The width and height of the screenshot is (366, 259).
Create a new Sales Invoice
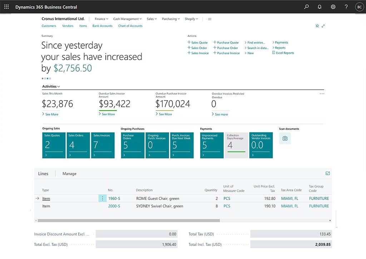coord(198,53)
